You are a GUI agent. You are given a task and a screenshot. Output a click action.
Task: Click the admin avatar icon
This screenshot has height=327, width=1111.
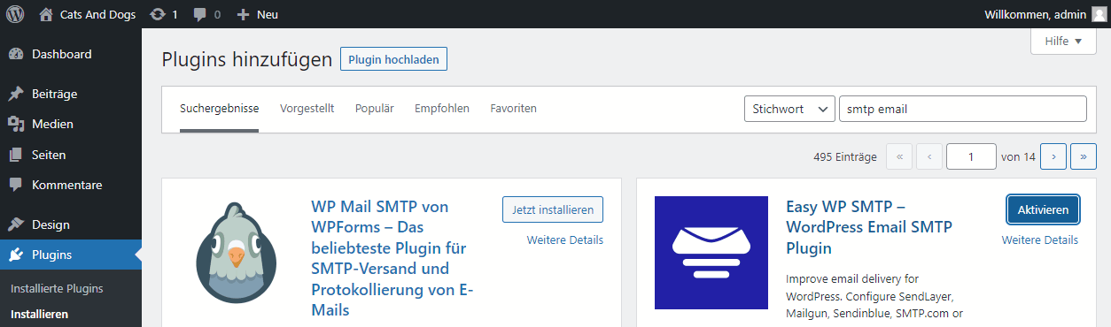(x=1099, y=14)
